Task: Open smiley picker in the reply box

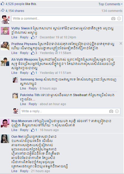Action: [117, 111]
